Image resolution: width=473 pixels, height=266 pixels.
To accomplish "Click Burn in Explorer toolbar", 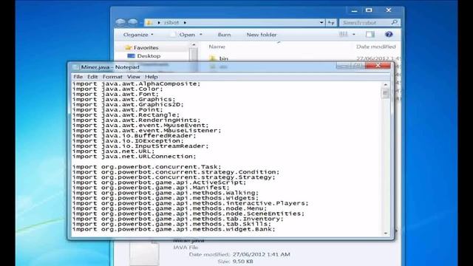I will tap(224, 35).
